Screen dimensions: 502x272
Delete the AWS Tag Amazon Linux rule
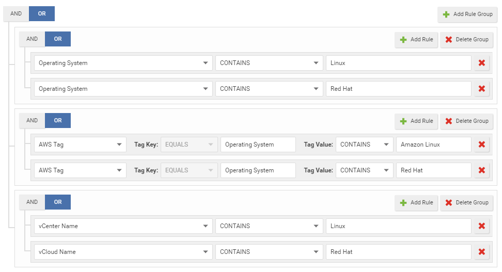coord(481,145)
